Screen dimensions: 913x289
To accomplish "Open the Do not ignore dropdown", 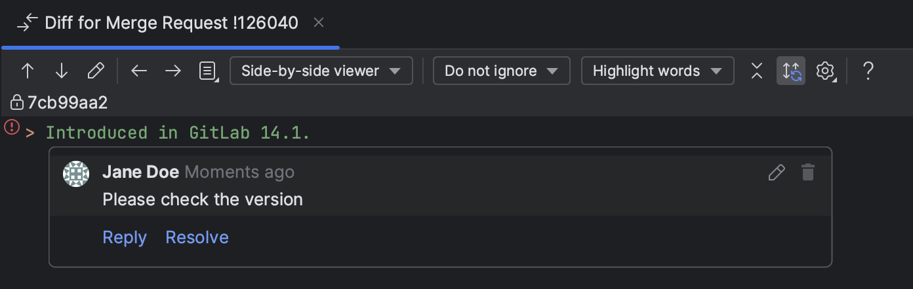I will click(x=502, y=71).
